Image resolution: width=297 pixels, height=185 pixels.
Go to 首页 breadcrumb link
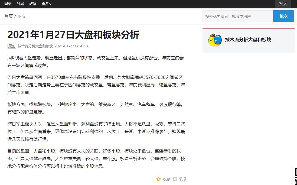click(8, 16)
